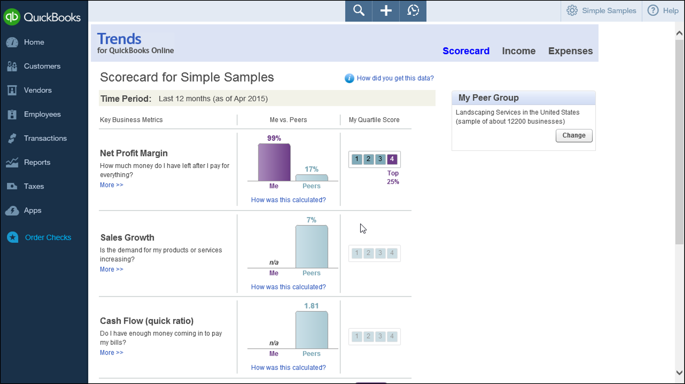
Task: Select the Reports icon in the sidebar
Action: click(x=12, y=162)
